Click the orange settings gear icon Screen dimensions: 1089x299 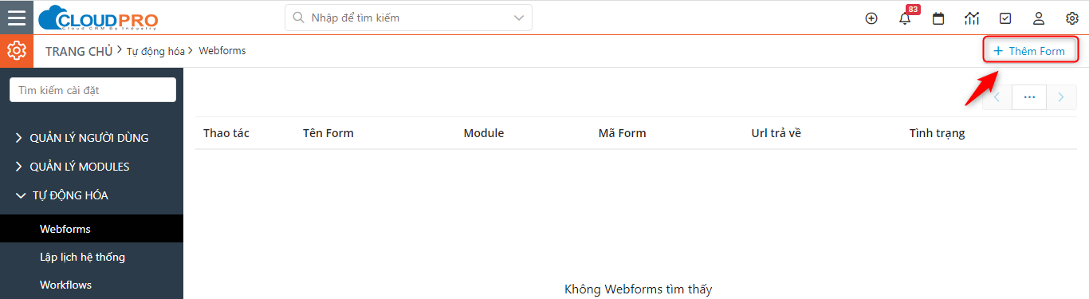(x=17, y=51)
